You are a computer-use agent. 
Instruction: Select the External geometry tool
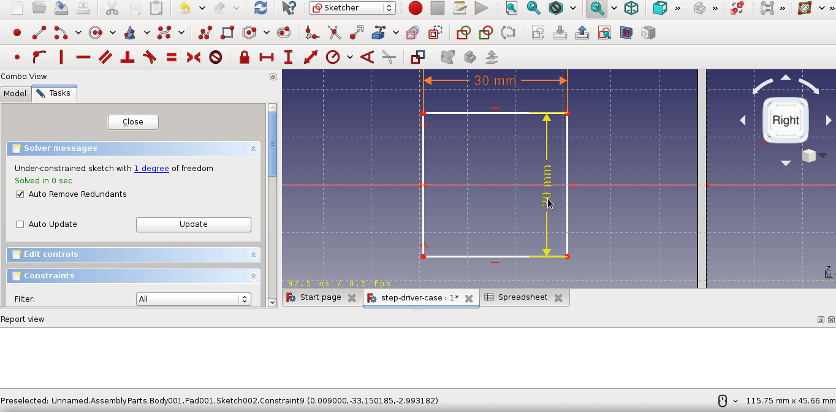[x=379, y=32]
